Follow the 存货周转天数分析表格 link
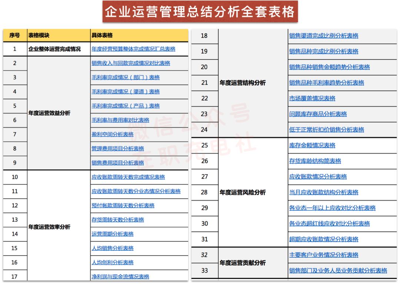400x284 pixels. tap(118, 220)
